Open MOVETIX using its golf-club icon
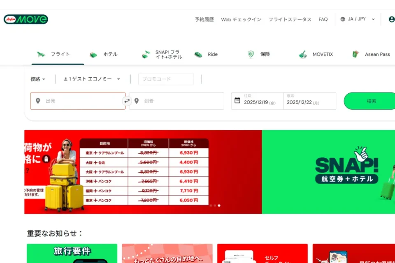The image size is (395, 263). point(302,54)
